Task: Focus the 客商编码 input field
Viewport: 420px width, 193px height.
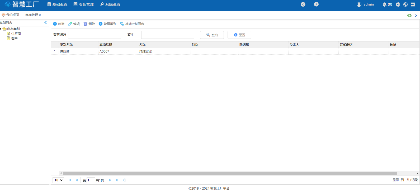Action: coord(95,35)
